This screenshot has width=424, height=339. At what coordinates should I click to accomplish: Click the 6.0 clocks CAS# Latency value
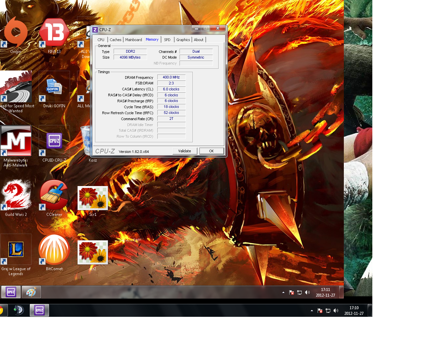tap(171, 89)
